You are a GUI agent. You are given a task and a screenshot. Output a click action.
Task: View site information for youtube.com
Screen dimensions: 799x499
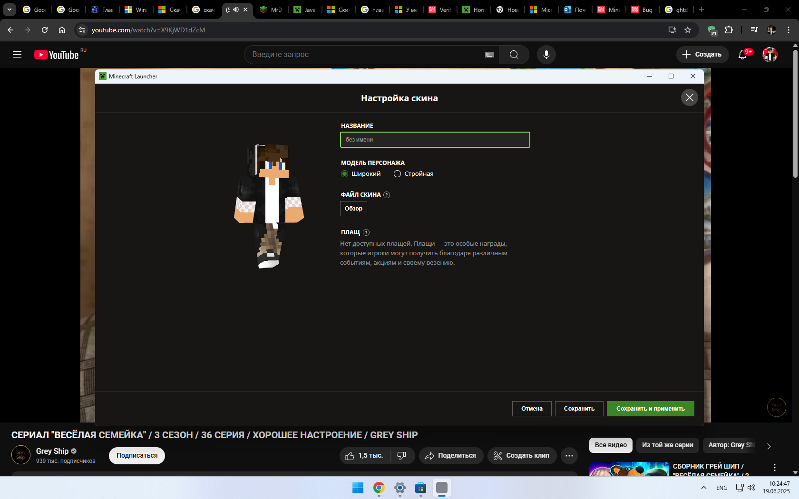pos(82,30)
